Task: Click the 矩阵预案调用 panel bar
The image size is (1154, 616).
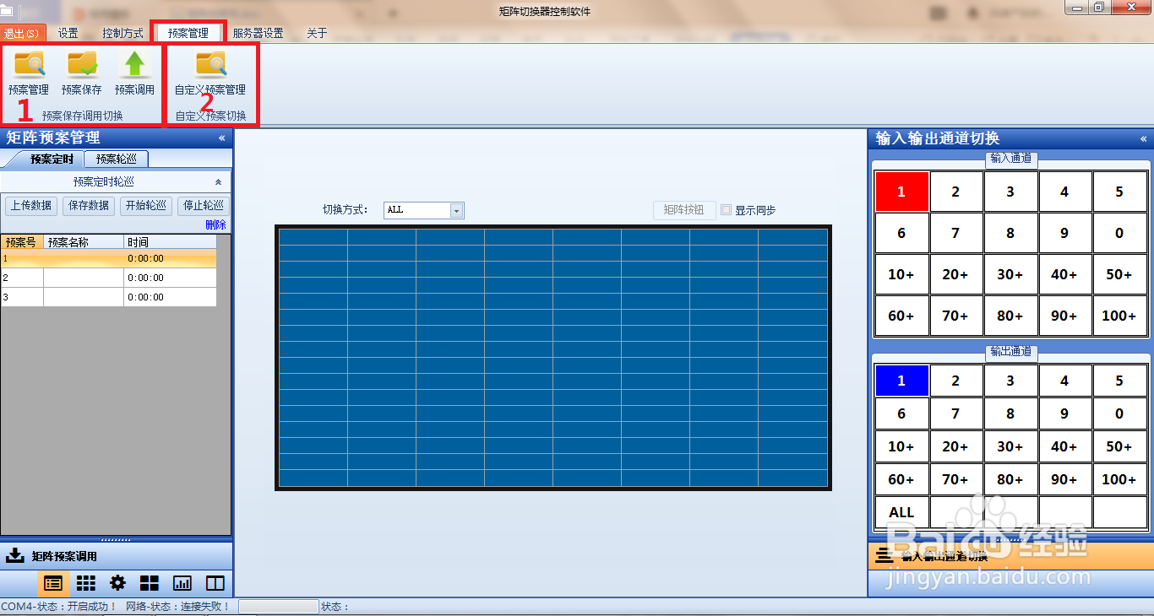Action: tap(116, 556)
